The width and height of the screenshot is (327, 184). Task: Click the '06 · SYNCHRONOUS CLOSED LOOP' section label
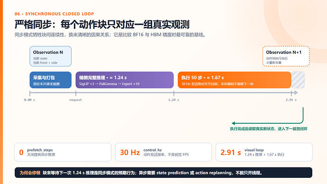coord(54,14)
